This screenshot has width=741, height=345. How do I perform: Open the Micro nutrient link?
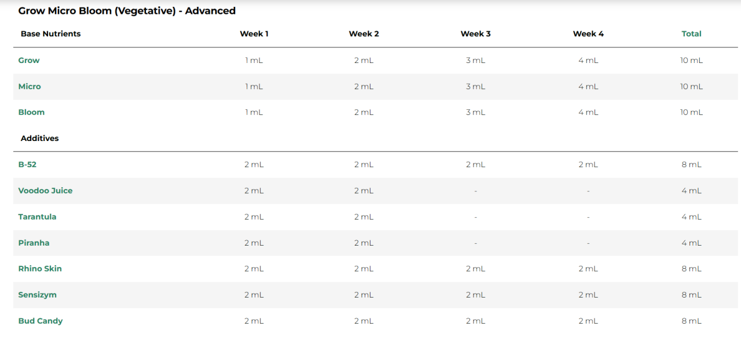tap(30, 86)
